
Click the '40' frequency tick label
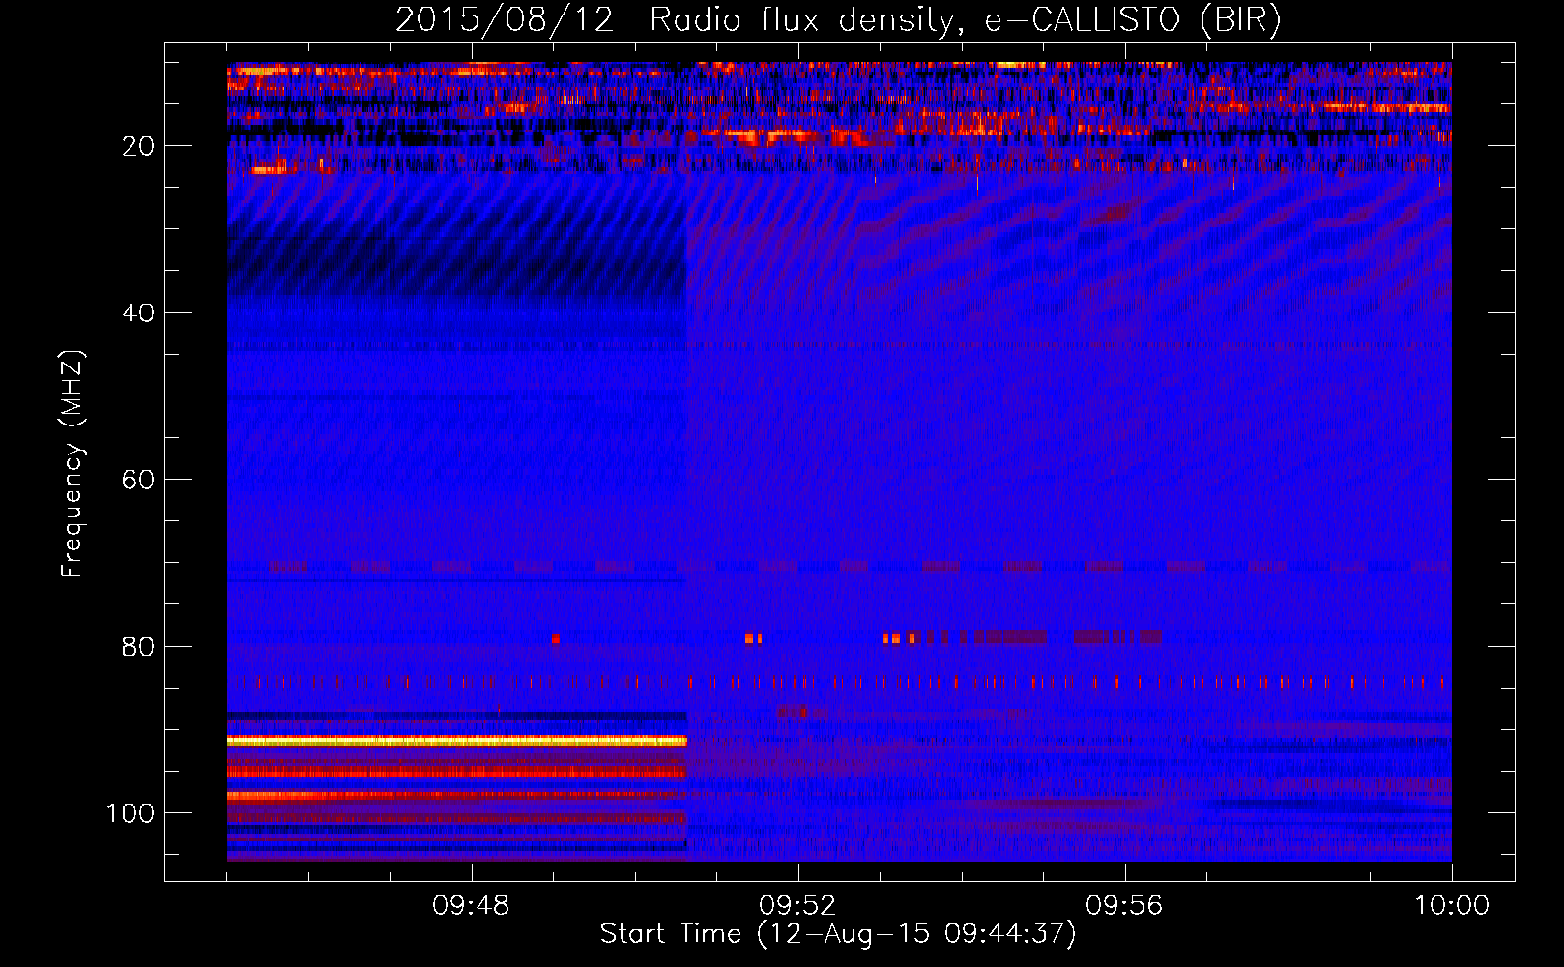pos(138,313)
